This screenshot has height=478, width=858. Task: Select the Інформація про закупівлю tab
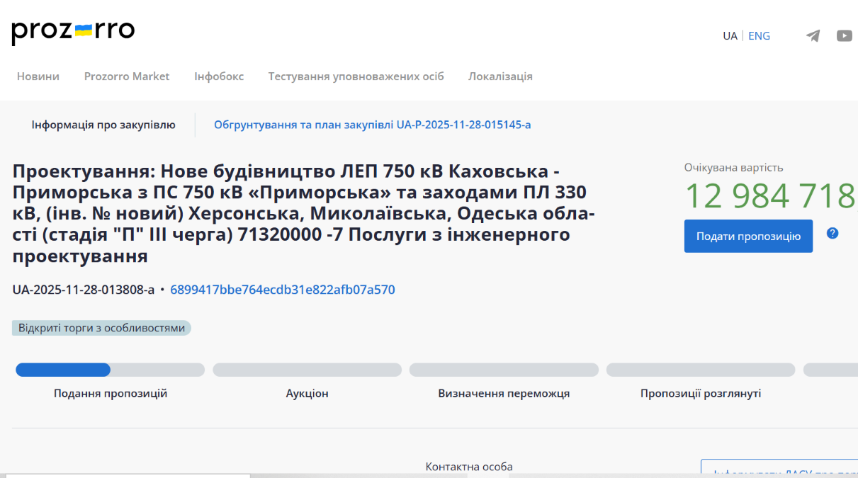point(103,125)
